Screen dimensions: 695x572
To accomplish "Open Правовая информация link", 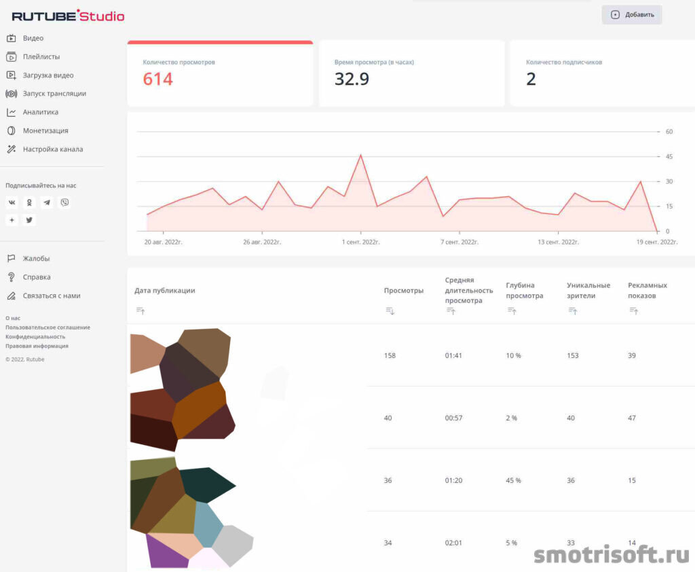I will pyautogui.click(x=37, y=346).
